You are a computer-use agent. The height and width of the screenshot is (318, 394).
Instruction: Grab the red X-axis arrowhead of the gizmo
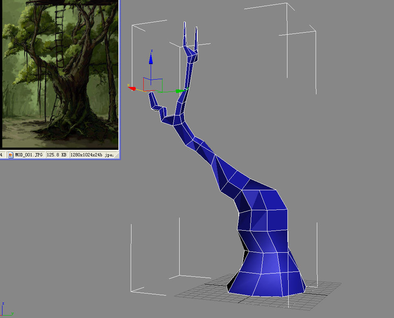[x=132, y=88]
